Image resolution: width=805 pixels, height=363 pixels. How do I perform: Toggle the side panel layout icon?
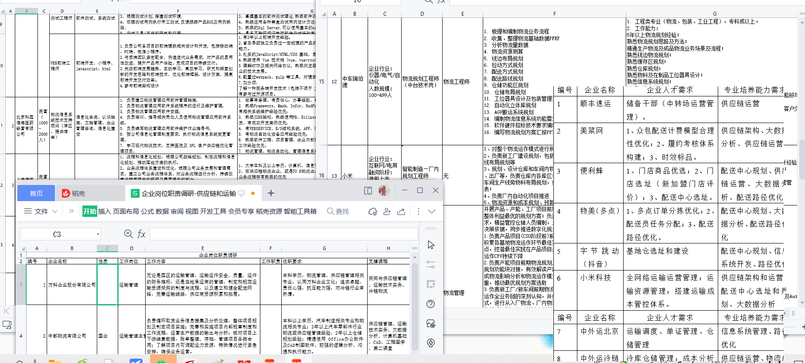(368, 191)
